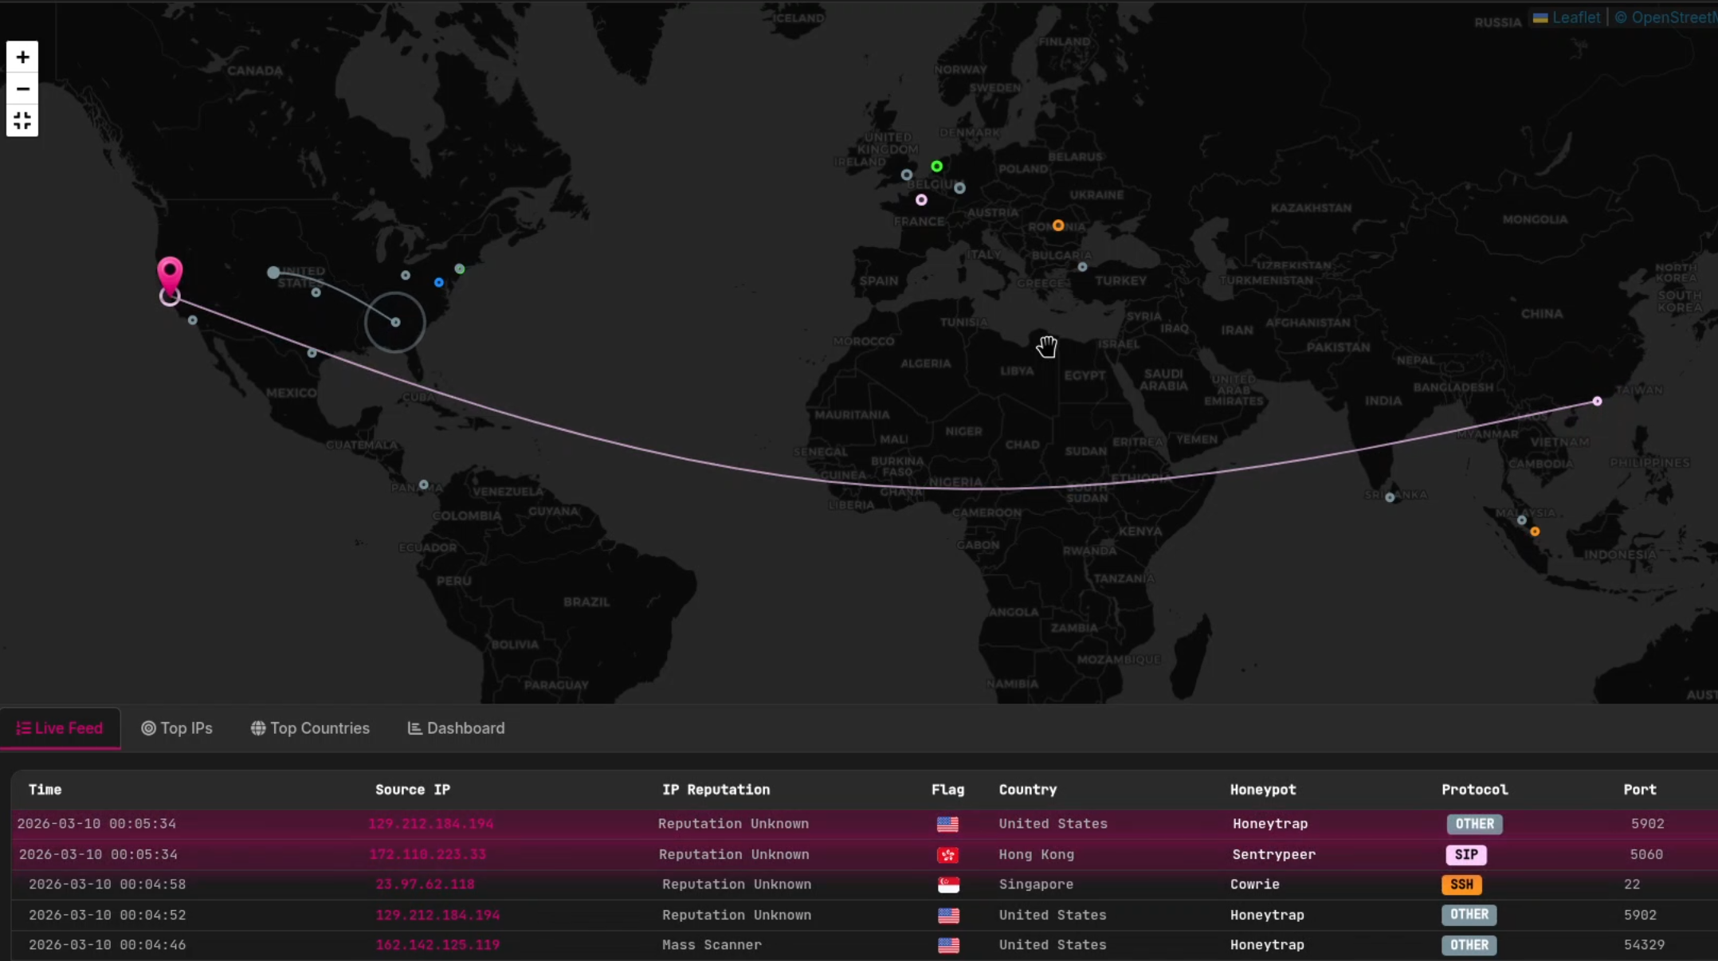Click the green attack dot near Belgium
Viewport: 1718px width, 961px height.
point(937,167)
